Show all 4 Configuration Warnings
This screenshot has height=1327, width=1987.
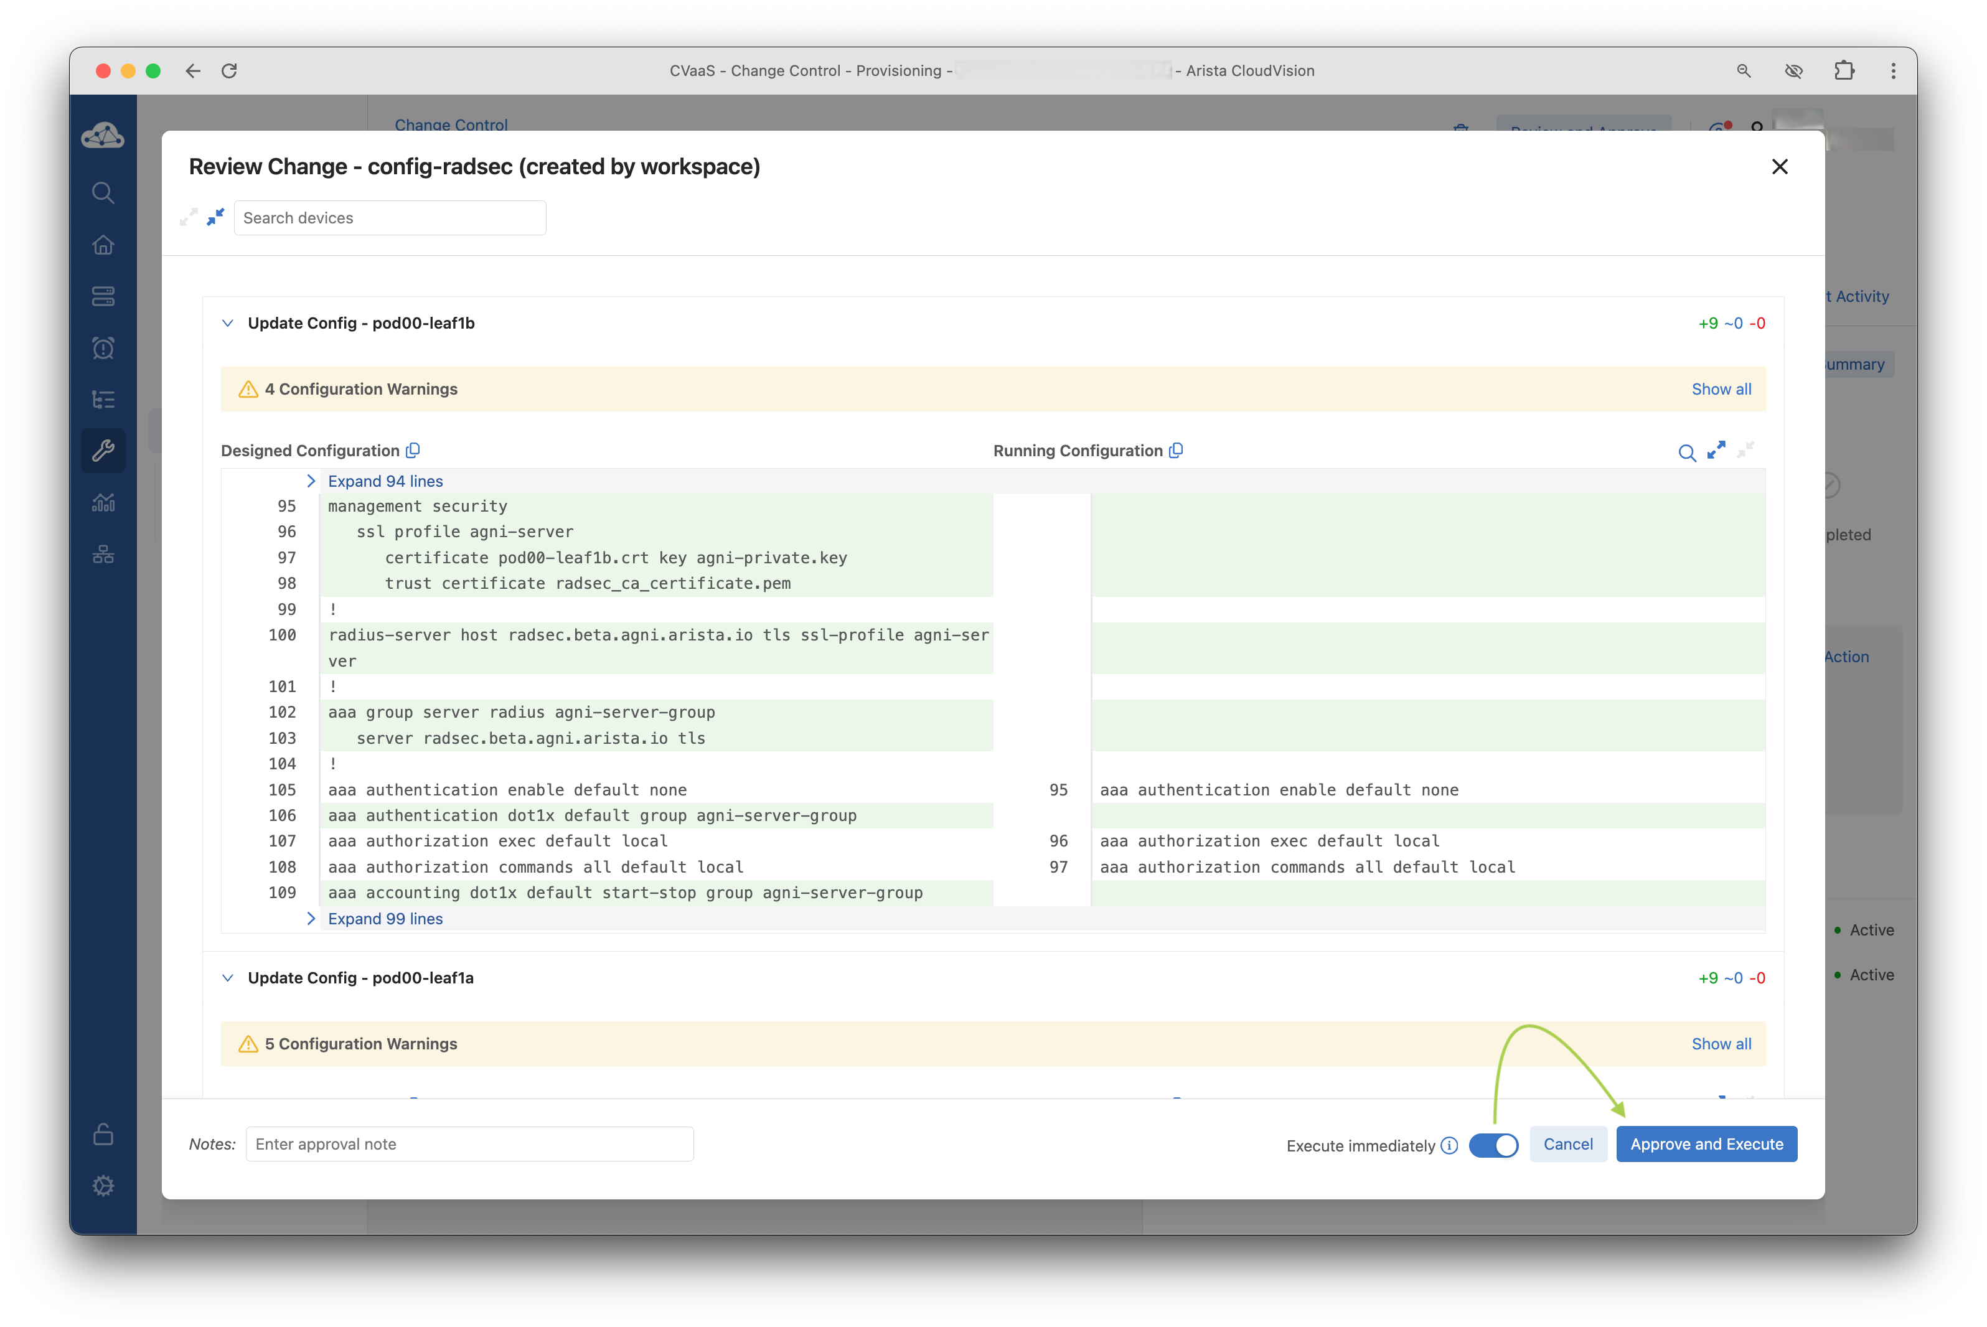click(1721, 389)
